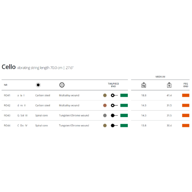Click the RO41 string number
Image resolution: width=192 pixels, height=192 pixels.
coord(7,95)
